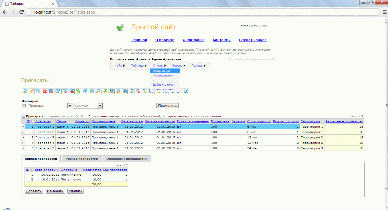Screen dimensions: 388x210
Task: Reload the page with browser refresh icon
Action: (x=21, y=12)
